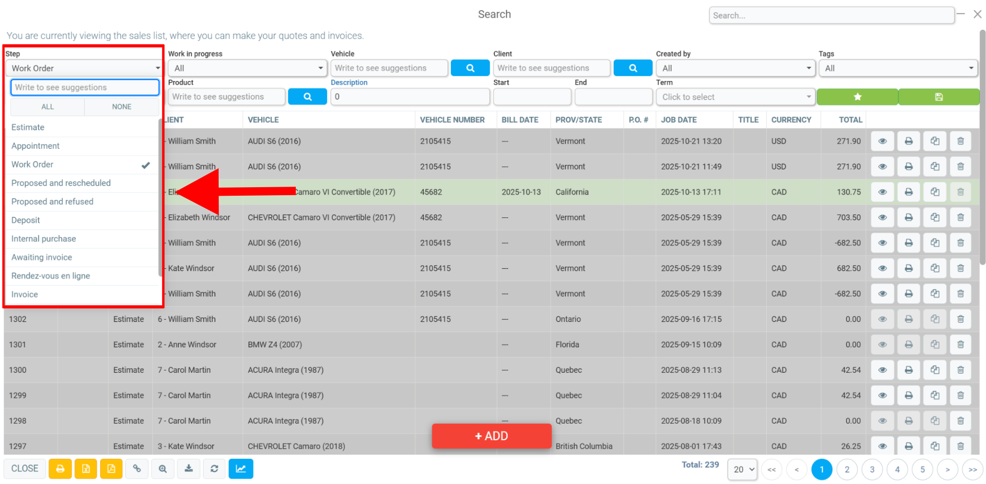Viewport: 986px width, 484px height.
Task: Click the yellow print icon at bottom
Action: [60, 469]
